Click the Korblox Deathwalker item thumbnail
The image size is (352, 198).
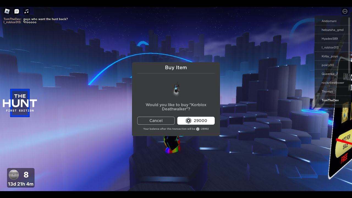click(x=176, y=89)
